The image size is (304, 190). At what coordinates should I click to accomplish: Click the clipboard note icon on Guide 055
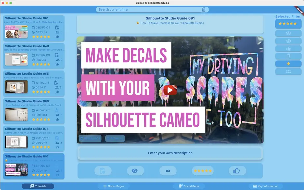pos(56,83)
